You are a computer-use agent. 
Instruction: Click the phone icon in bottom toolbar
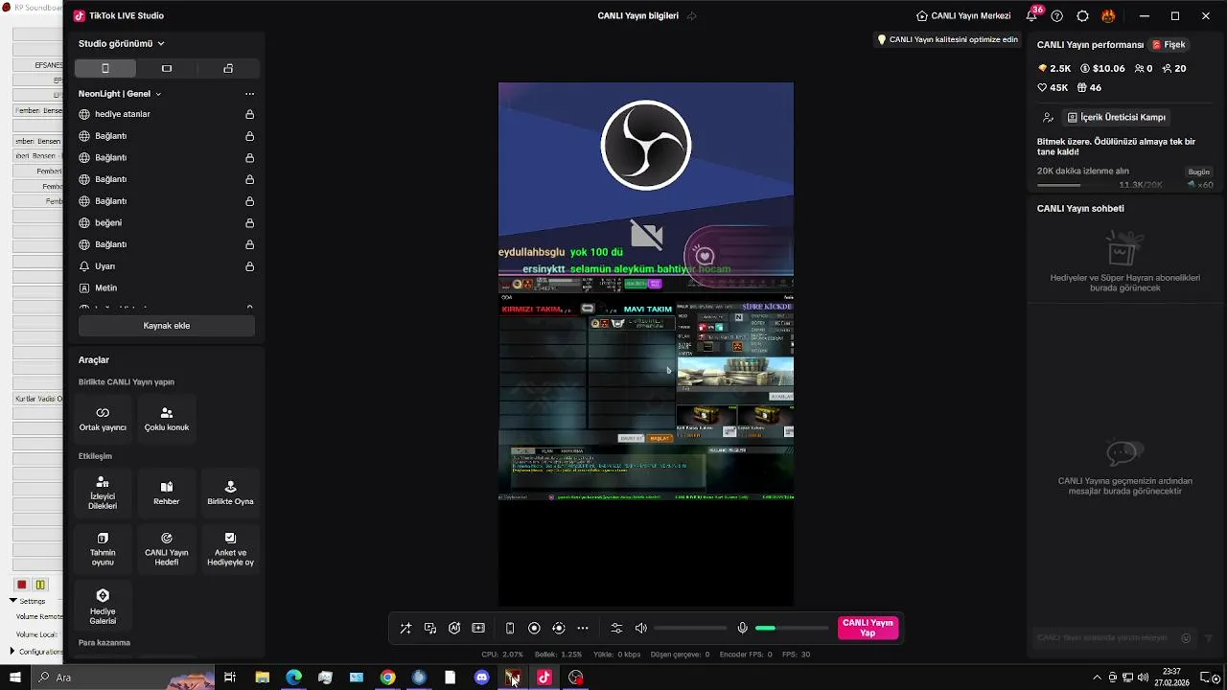pos(510,629)
